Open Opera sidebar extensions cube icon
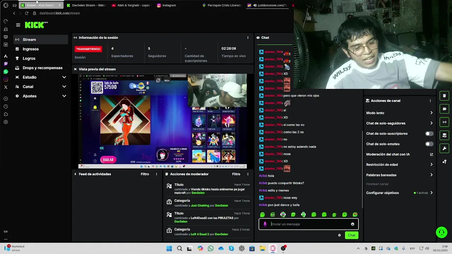The image size is (452, 254). 6,114
